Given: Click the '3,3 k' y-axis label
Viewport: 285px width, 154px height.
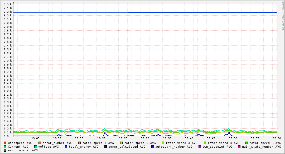Looking at the screenshot, I should [8, 12].
